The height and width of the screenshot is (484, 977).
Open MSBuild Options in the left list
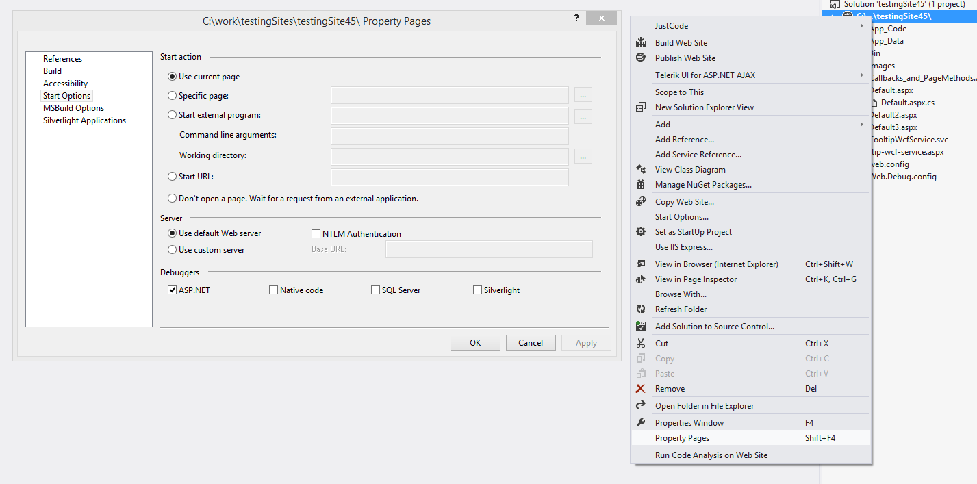tap(73, 108)
